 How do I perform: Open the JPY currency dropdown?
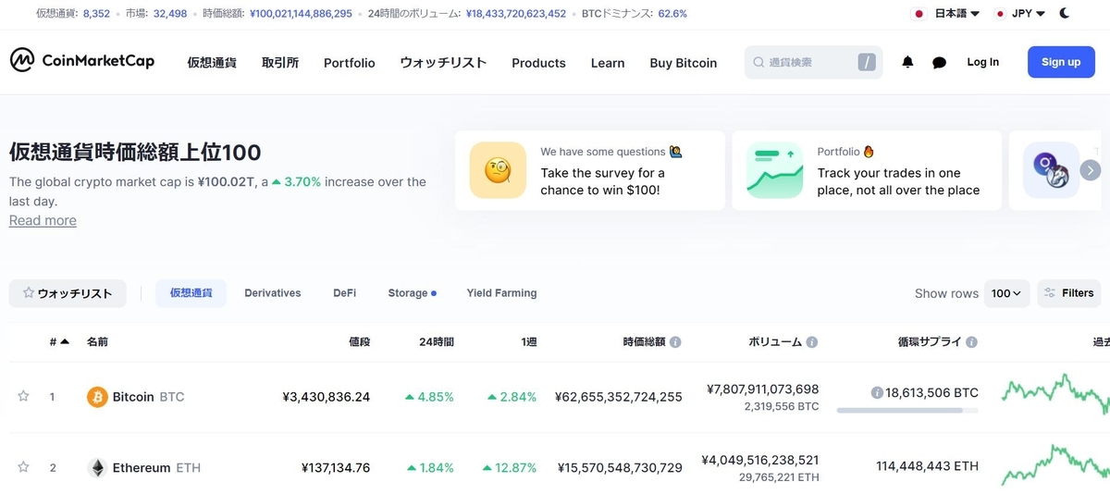tap(1020, 14)
